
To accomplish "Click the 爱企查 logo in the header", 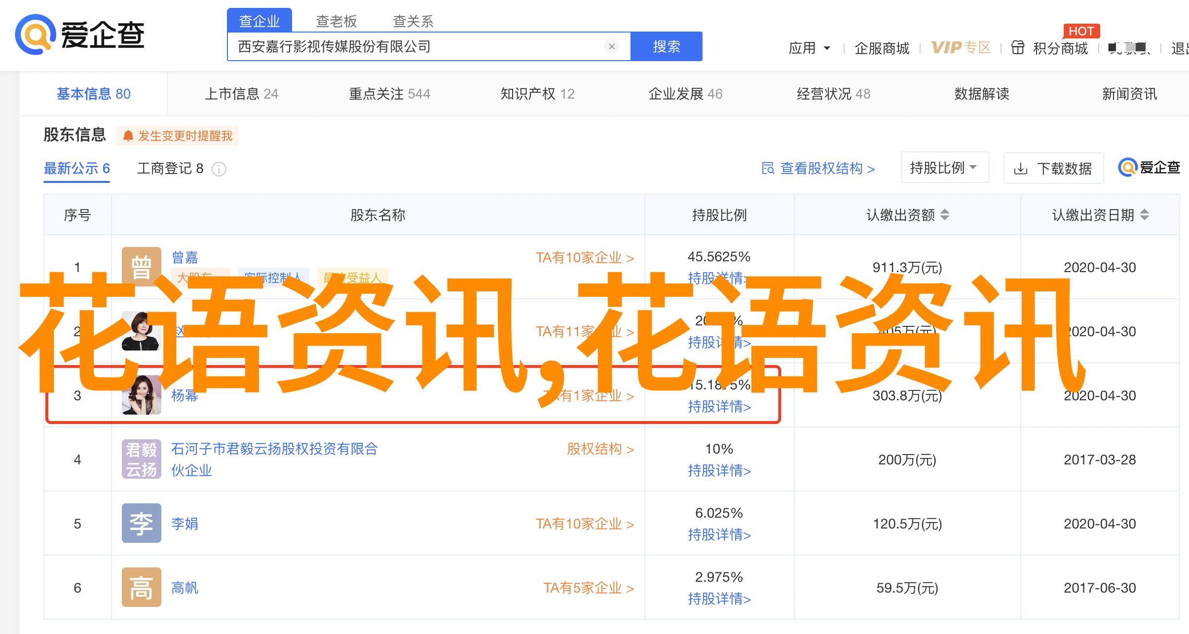I will click(x=79, y=35).
